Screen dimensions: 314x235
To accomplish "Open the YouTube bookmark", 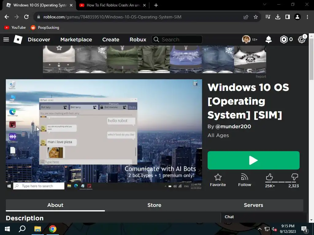I will coord(15,28).
